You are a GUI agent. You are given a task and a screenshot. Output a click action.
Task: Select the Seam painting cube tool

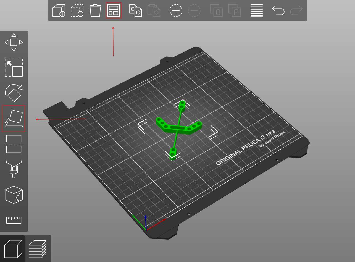click(x=14, y=195)
